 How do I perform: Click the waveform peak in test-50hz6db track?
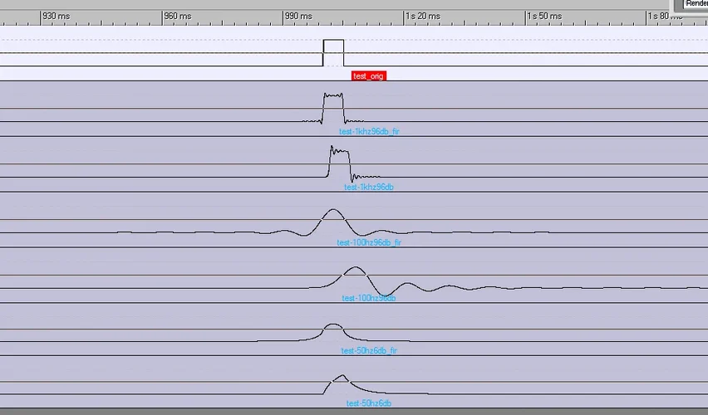click(x=342, y=376)
